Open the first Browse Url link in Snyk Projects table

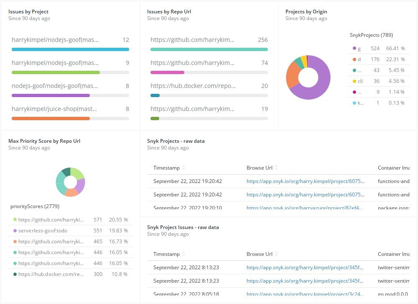coord(305,181)
